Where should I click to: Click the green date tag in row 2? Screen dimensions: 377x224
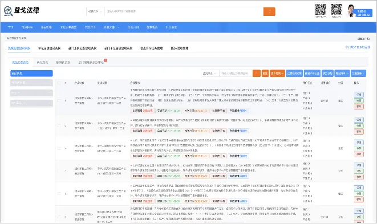coord(169,131)
